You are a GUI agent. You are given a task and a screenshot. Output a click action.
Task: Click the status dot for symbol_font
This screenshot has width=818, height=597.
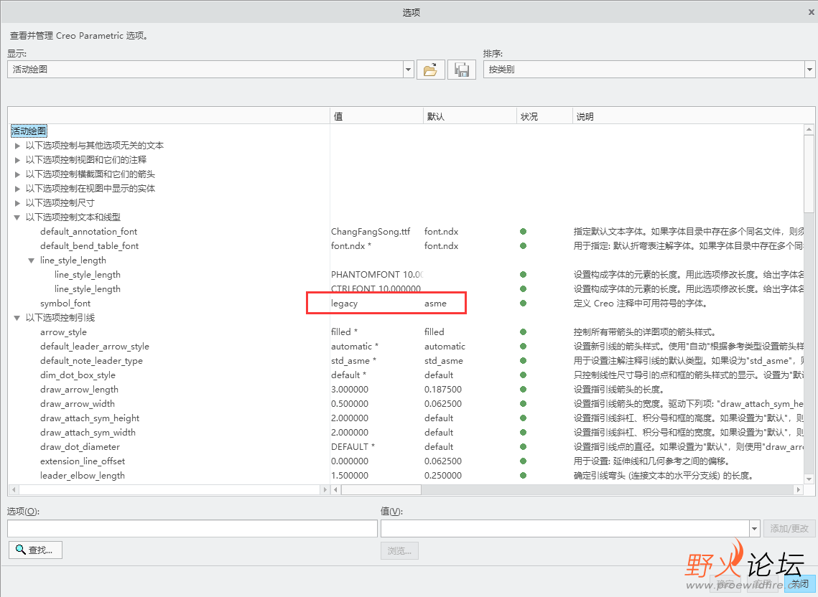click(x=524, y=304)
